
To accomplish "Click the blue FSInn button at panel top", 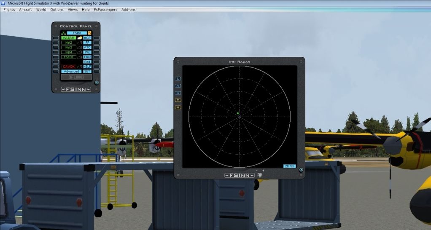I will click(x=77, y=33).
